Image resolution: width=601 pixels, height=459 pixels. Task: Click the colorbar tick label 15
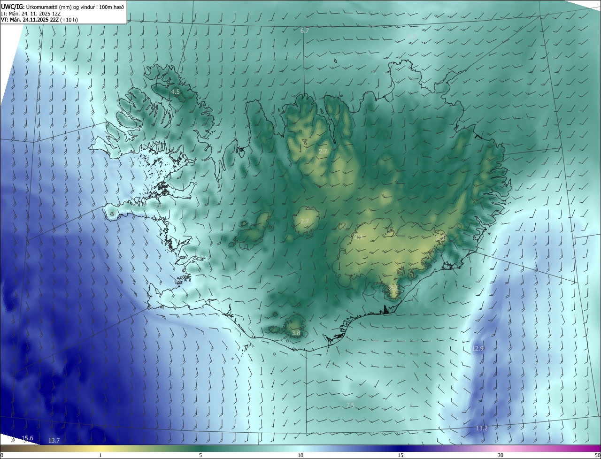[x=401, y=455]
